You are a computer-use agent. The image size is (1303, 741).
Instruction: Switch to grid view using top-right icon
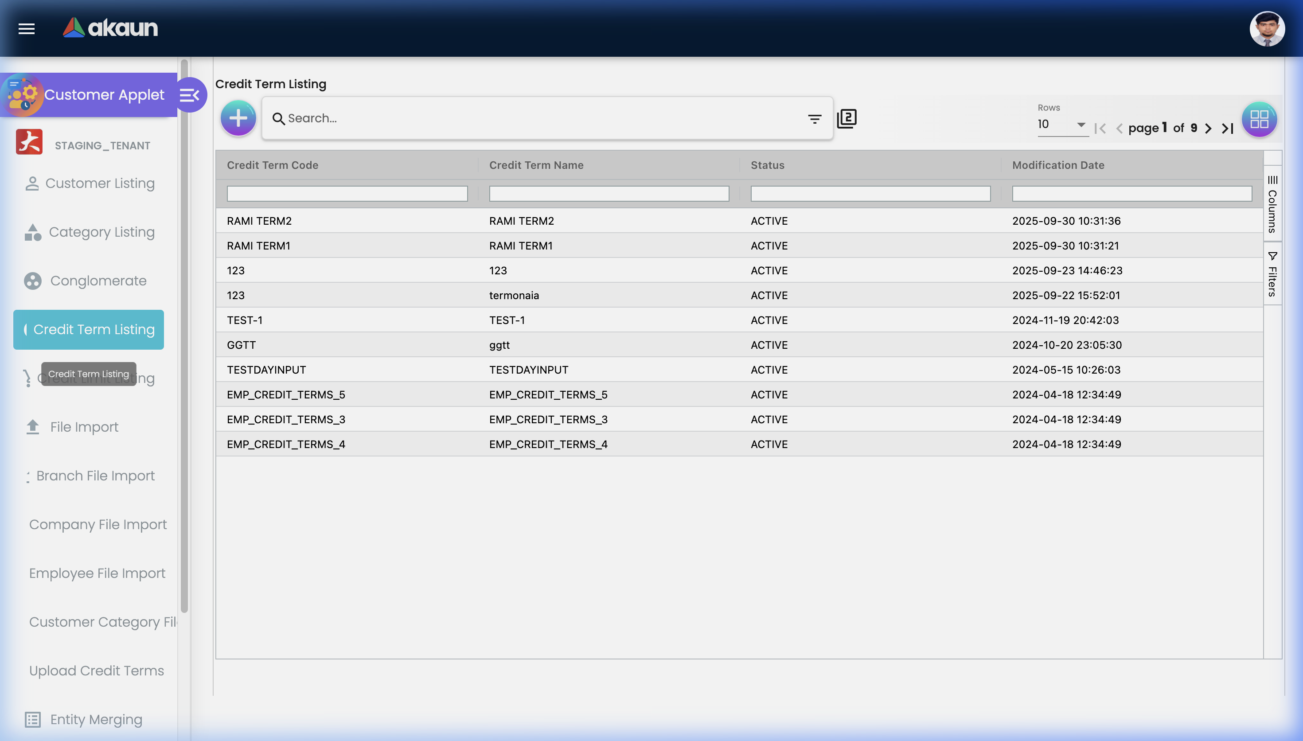click(x=1259, y=119)
